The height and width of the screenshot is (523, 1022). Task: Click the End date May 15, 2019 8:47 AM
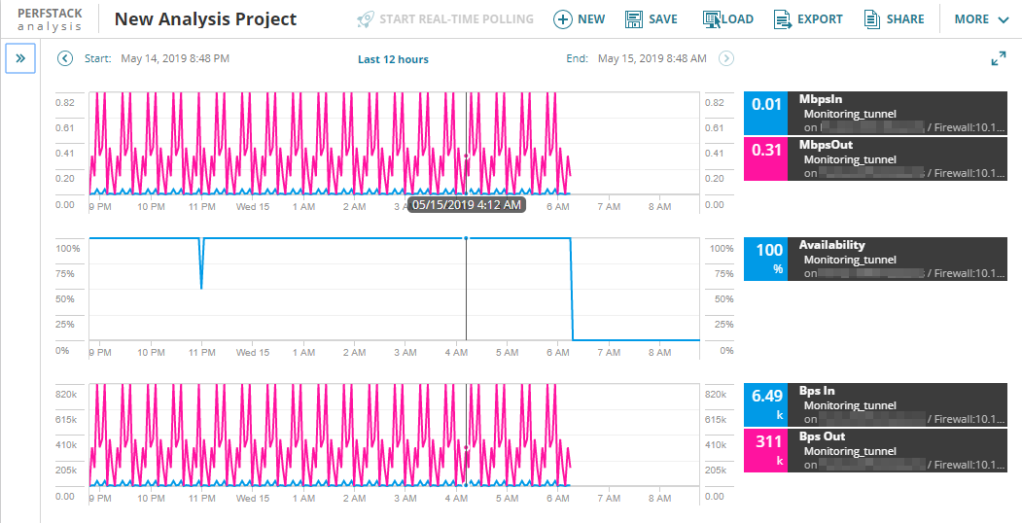tap(652, 58)
